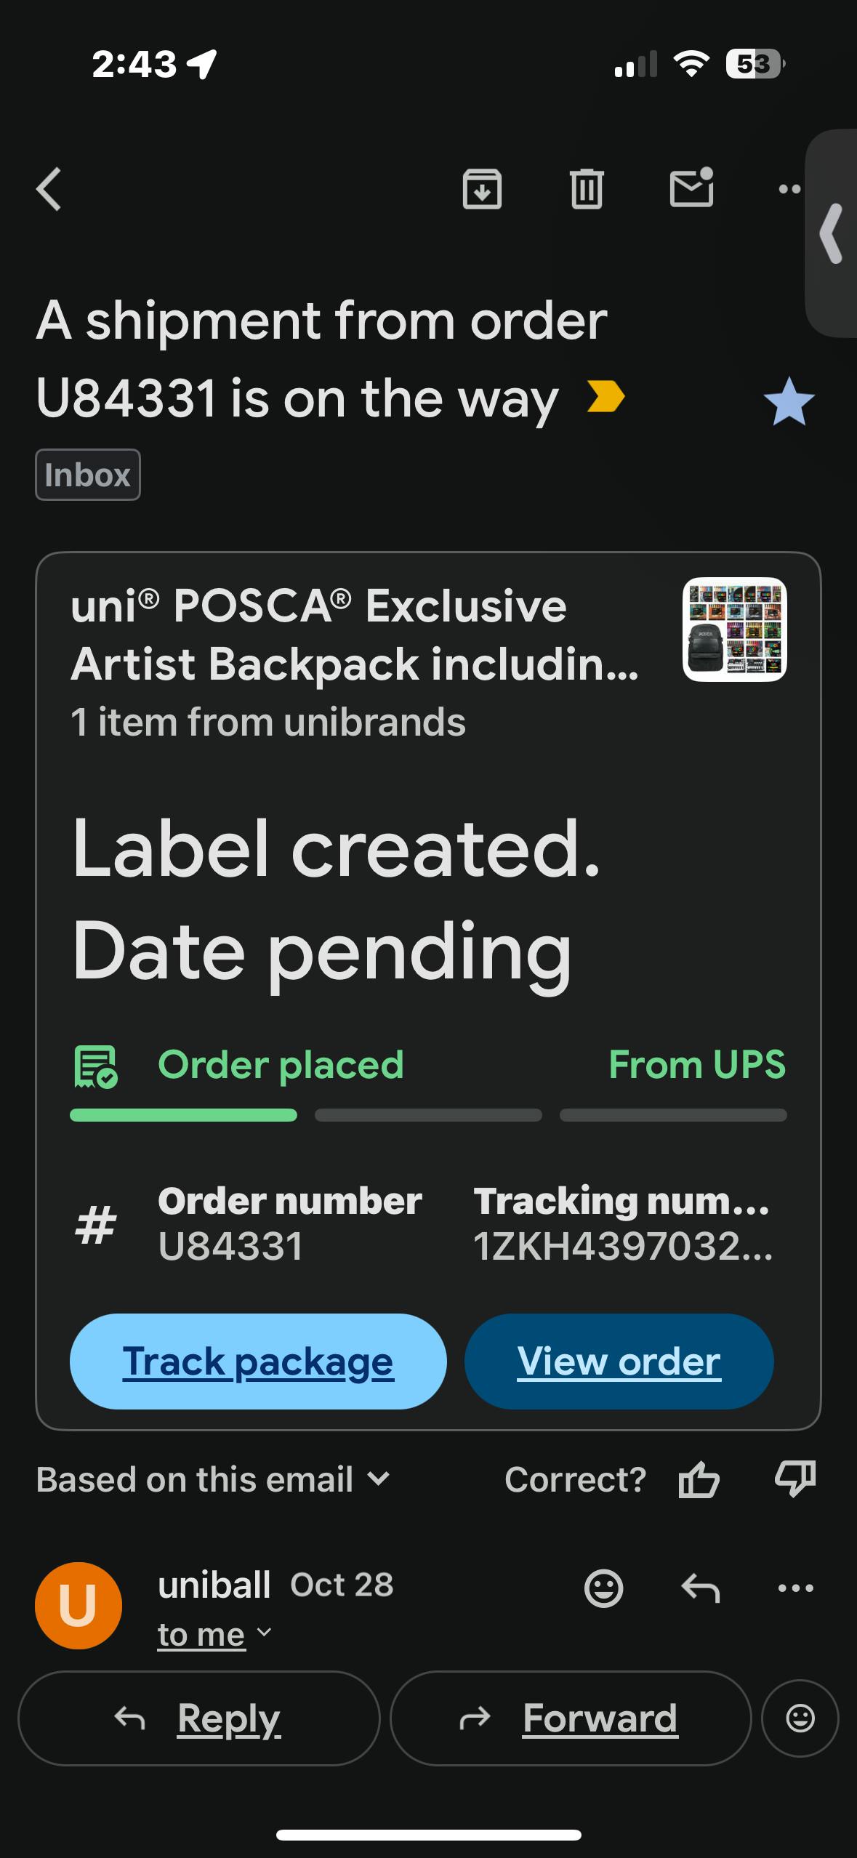Toggle the yellow importance marker
Viewport: 857px width, 1858px height.
(605, 397)
